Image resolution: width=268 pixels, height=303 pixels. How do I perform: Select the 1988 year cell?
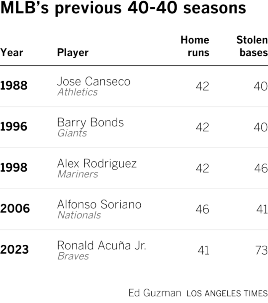coord(14,85)
